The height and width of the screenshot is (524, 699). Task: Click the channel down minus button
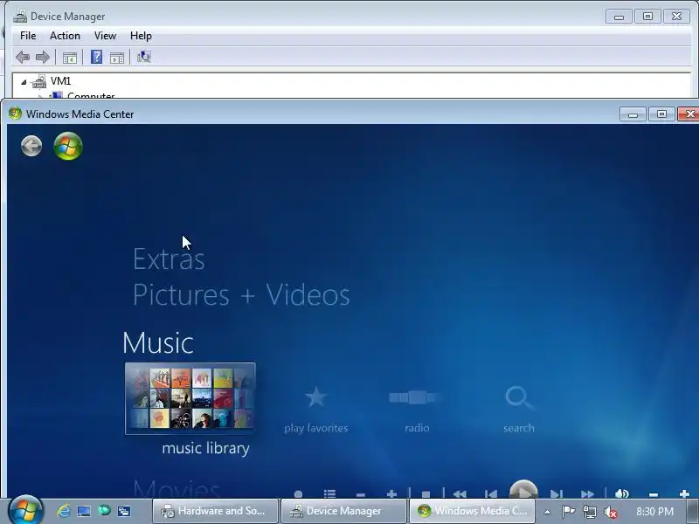click(361, 494)
